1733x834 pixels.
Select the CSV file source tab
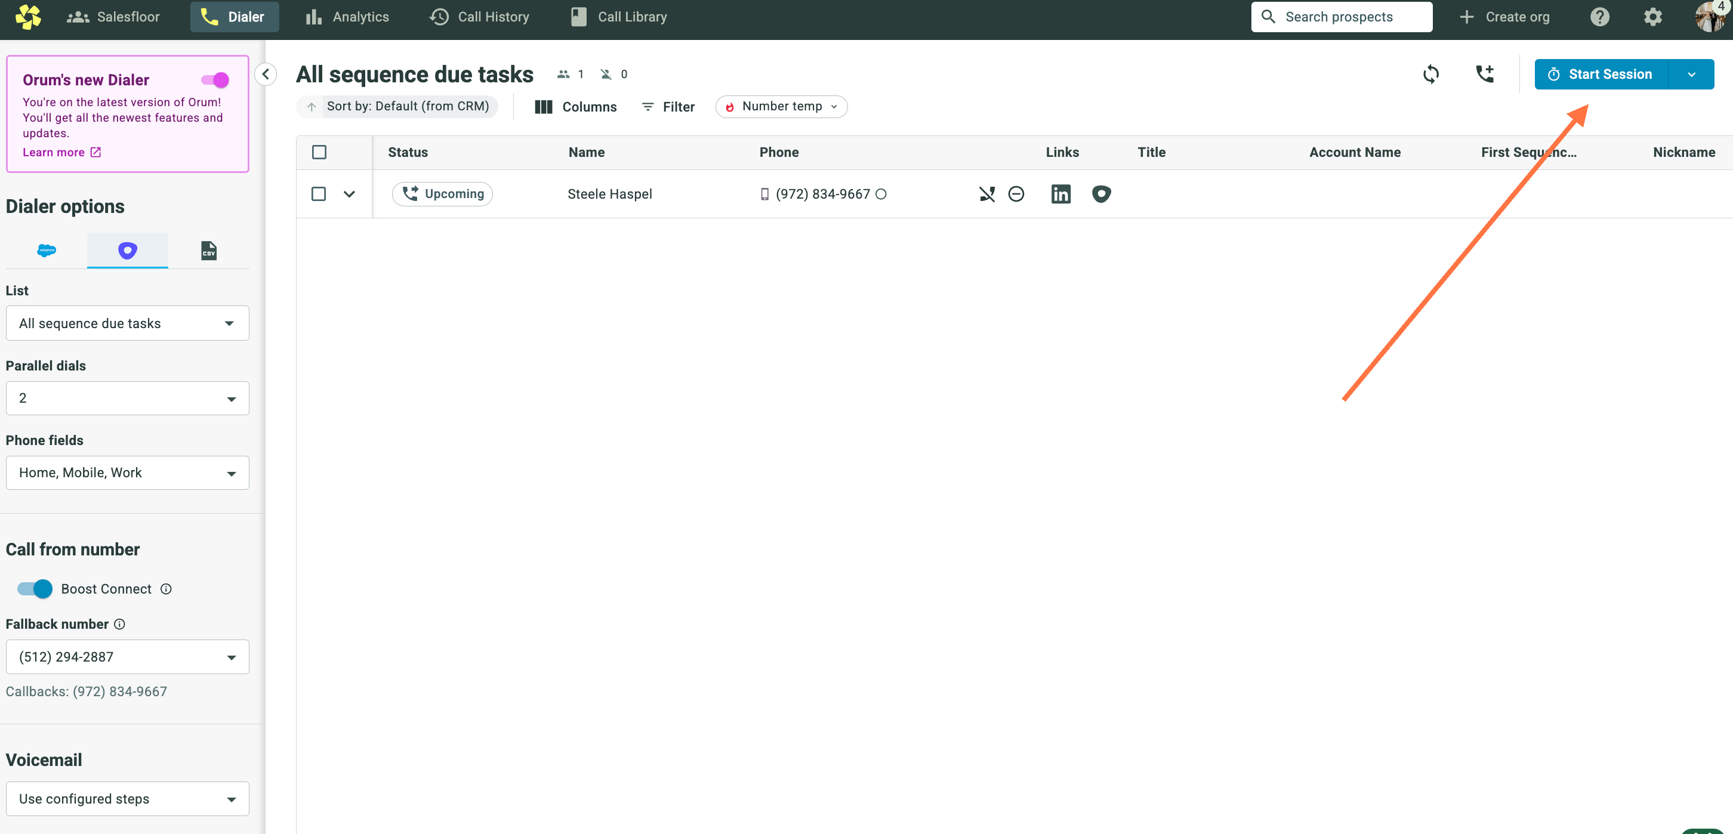pos(208,250)
